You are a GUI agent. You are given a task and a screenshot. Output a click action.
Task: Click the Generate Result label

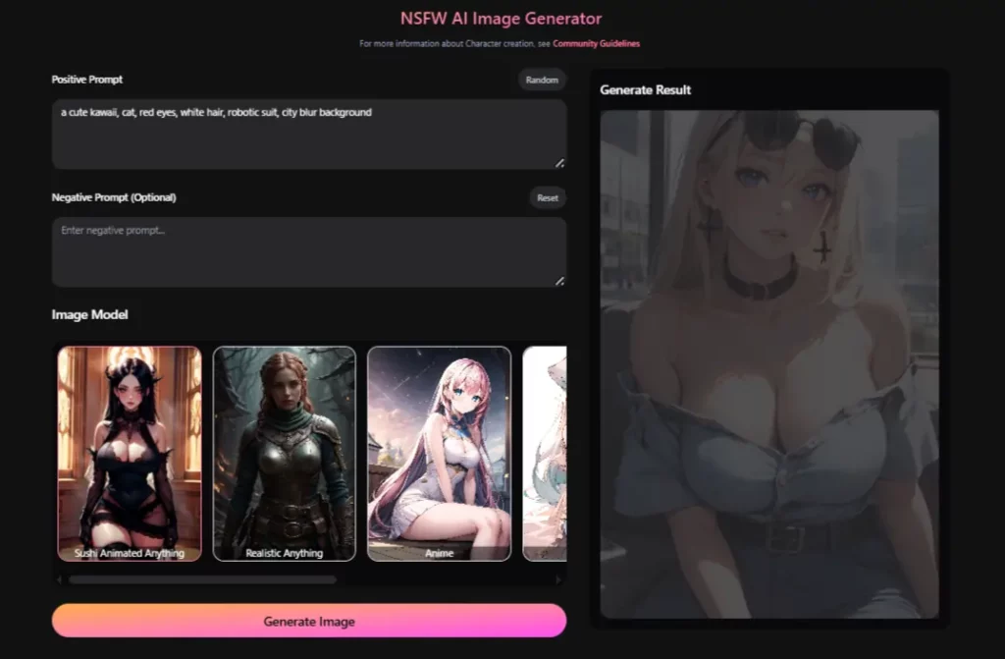646,89
